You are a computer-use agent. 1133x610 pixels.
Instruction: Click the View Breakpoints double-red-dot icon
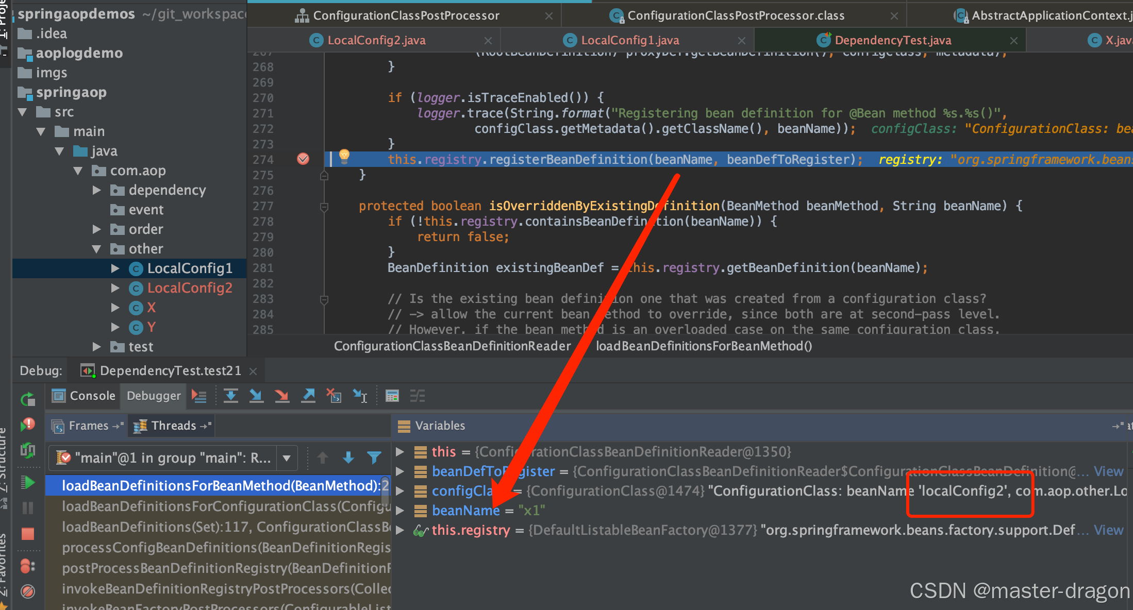tap(28, 566)
